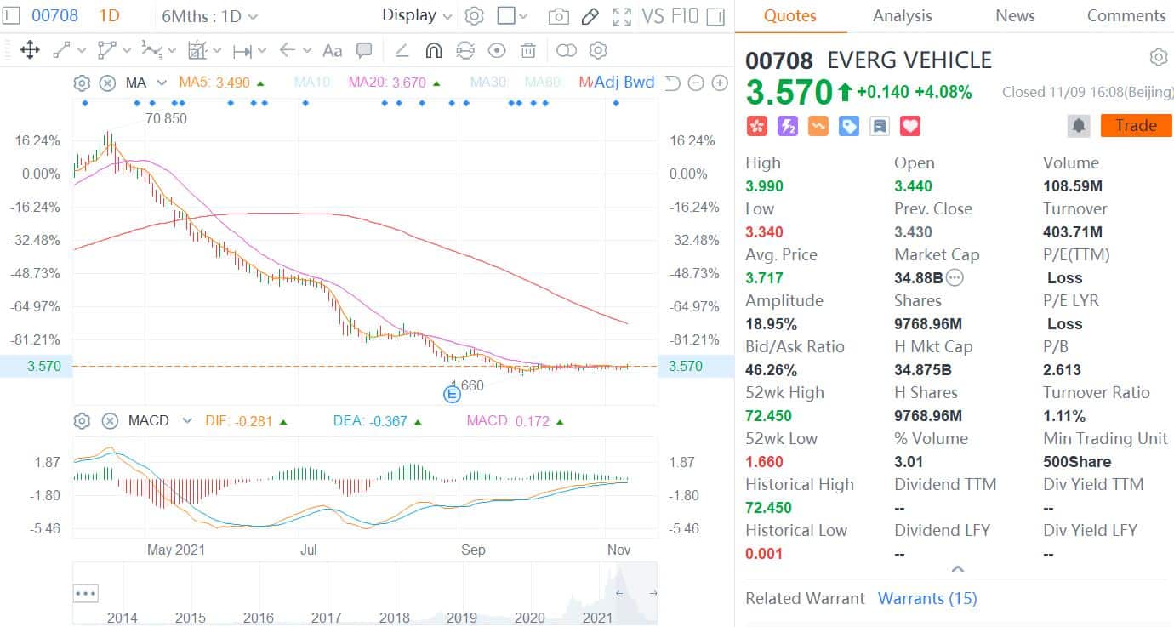Screen dimensions: 1174x627
Task: Click the notification bell icon
Action: coord(1078,125)
